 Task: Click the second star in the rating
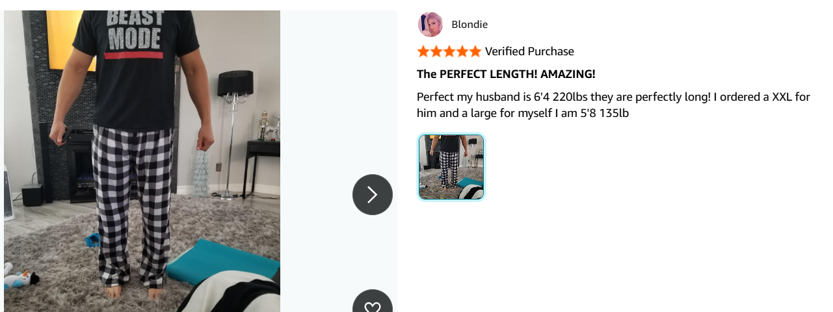tap(436, 51)
